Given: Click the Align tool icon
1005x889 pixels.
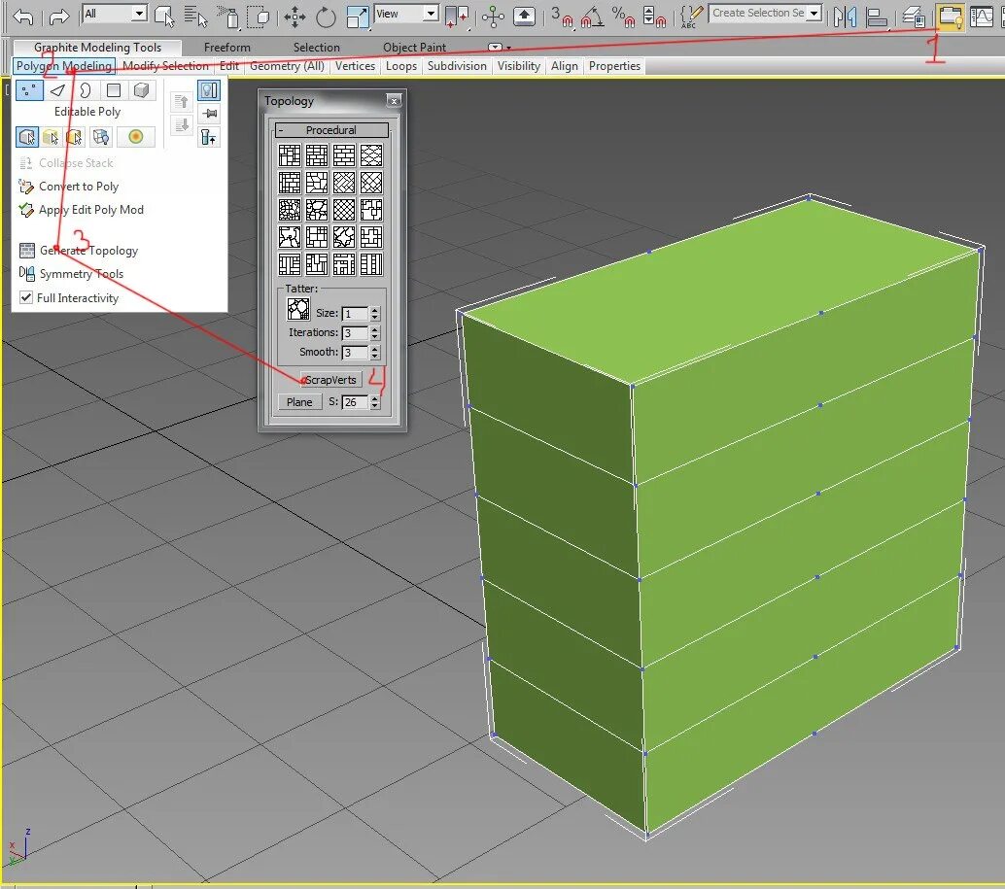Looking at the screenshot, I should point(876,17).
